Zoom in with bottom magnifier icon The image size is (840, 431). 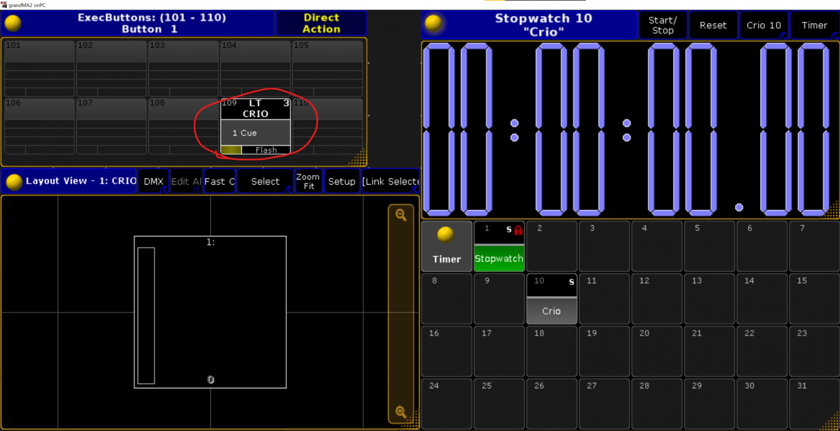click(401, 412)
